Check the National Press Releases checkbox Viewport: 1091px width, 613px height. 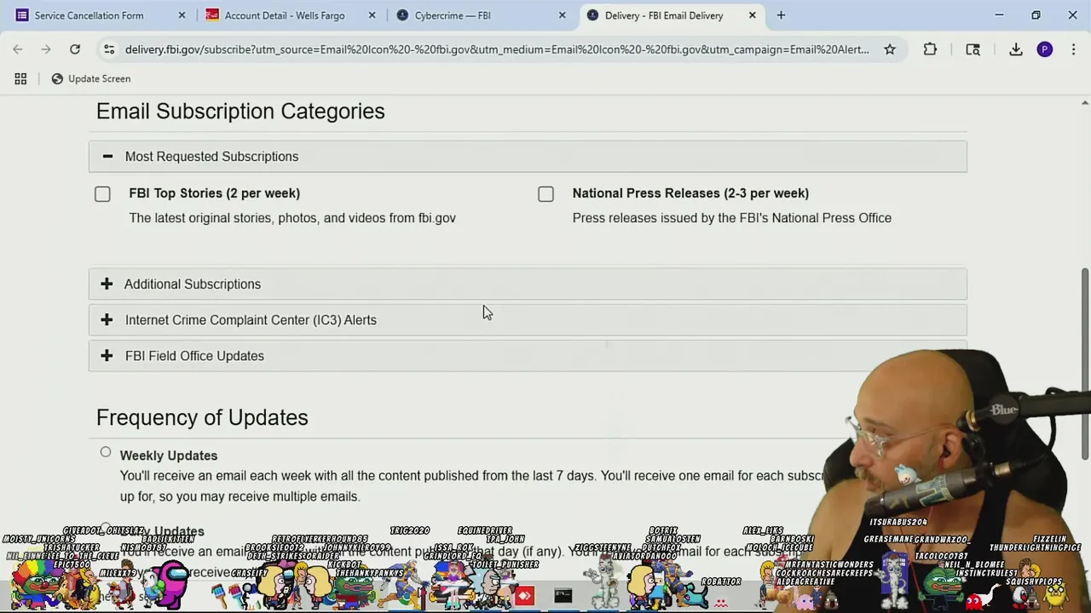tap(545, 194)
